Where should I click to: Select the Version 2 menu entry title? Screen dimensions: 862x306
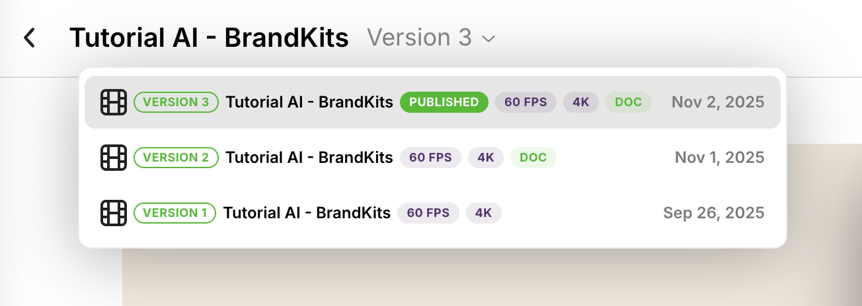point(309,158)
